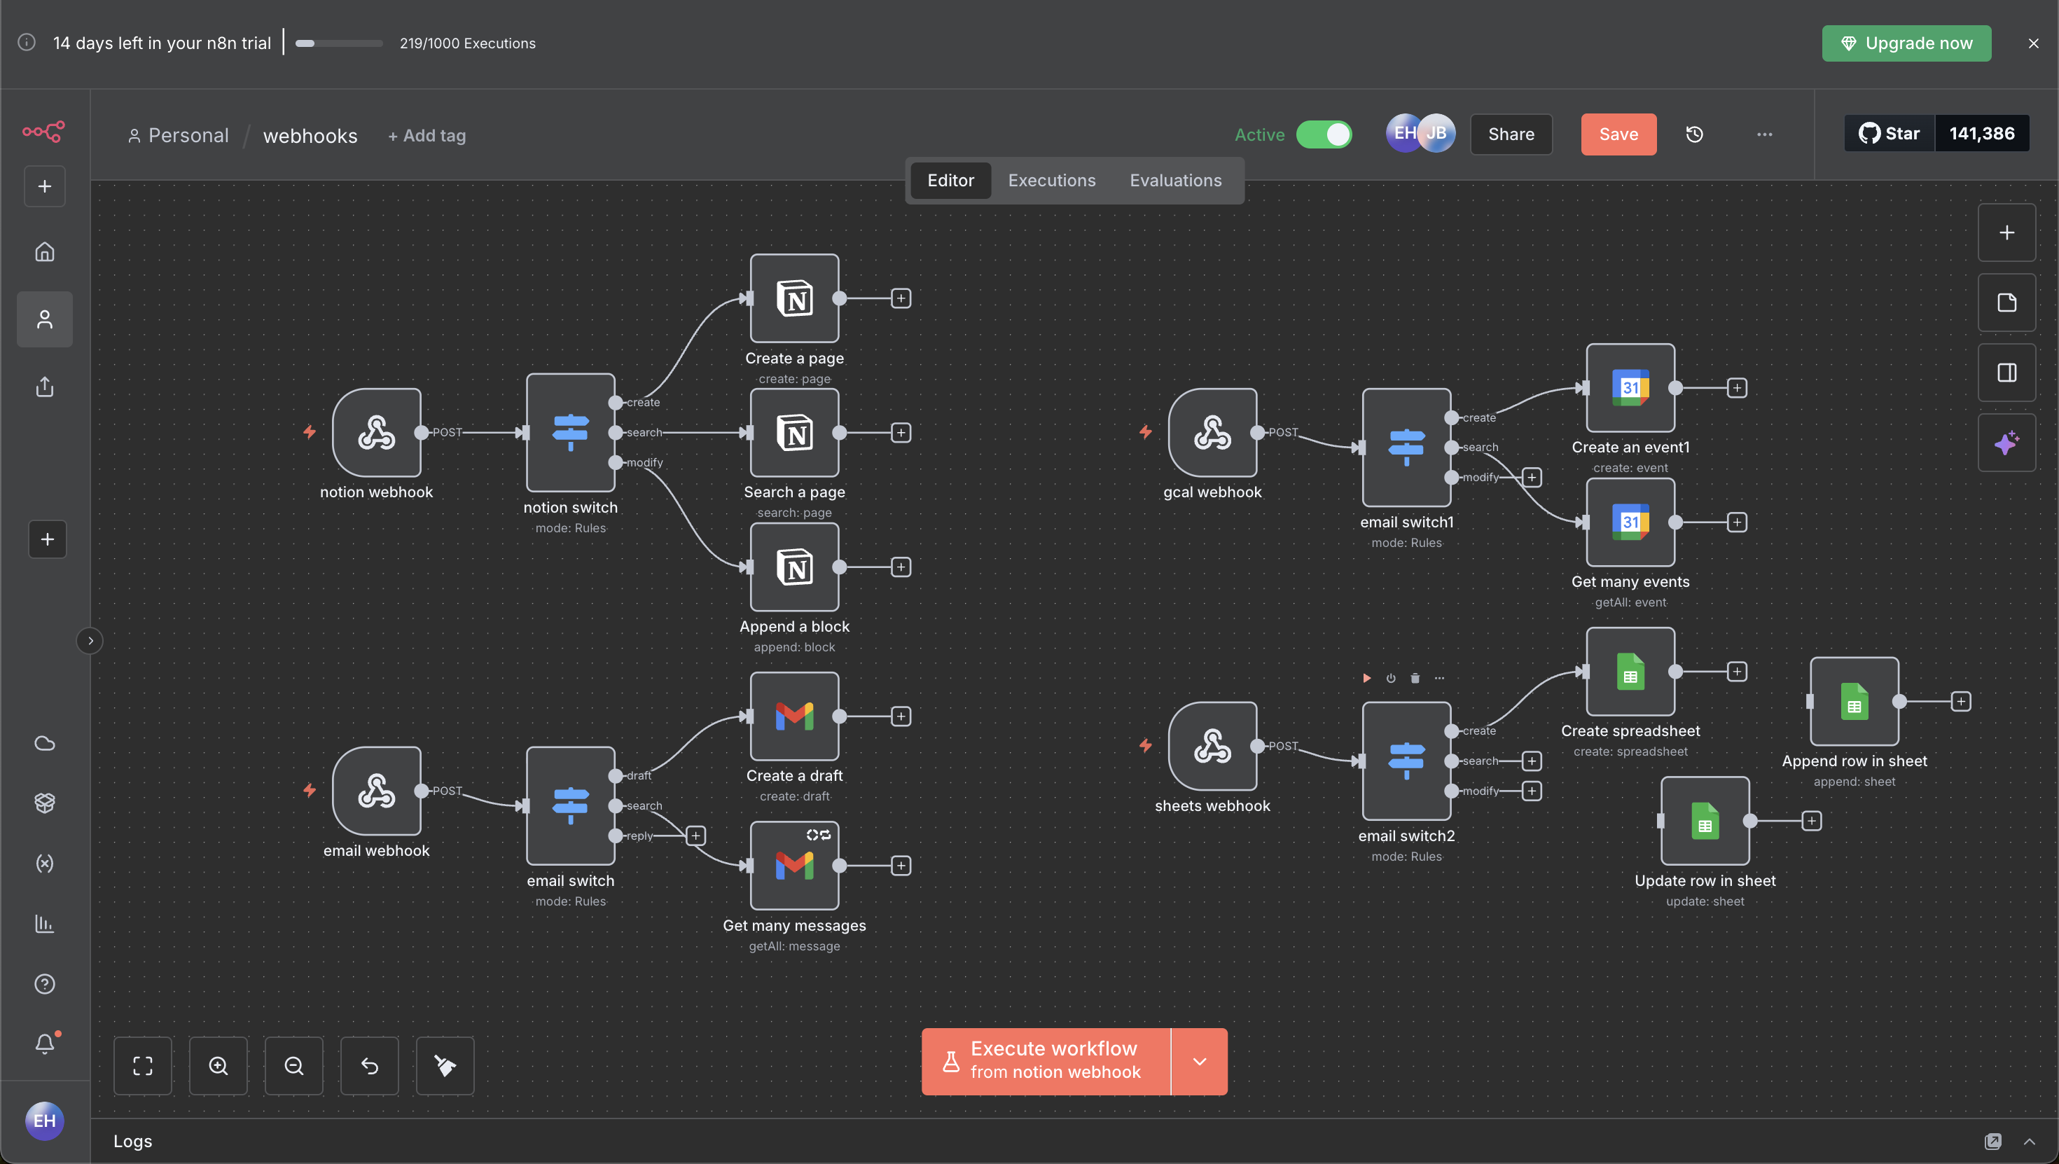
Task: Switch to the Evaluations tab
Action: pyautogui.click(x=1175, y=181)
